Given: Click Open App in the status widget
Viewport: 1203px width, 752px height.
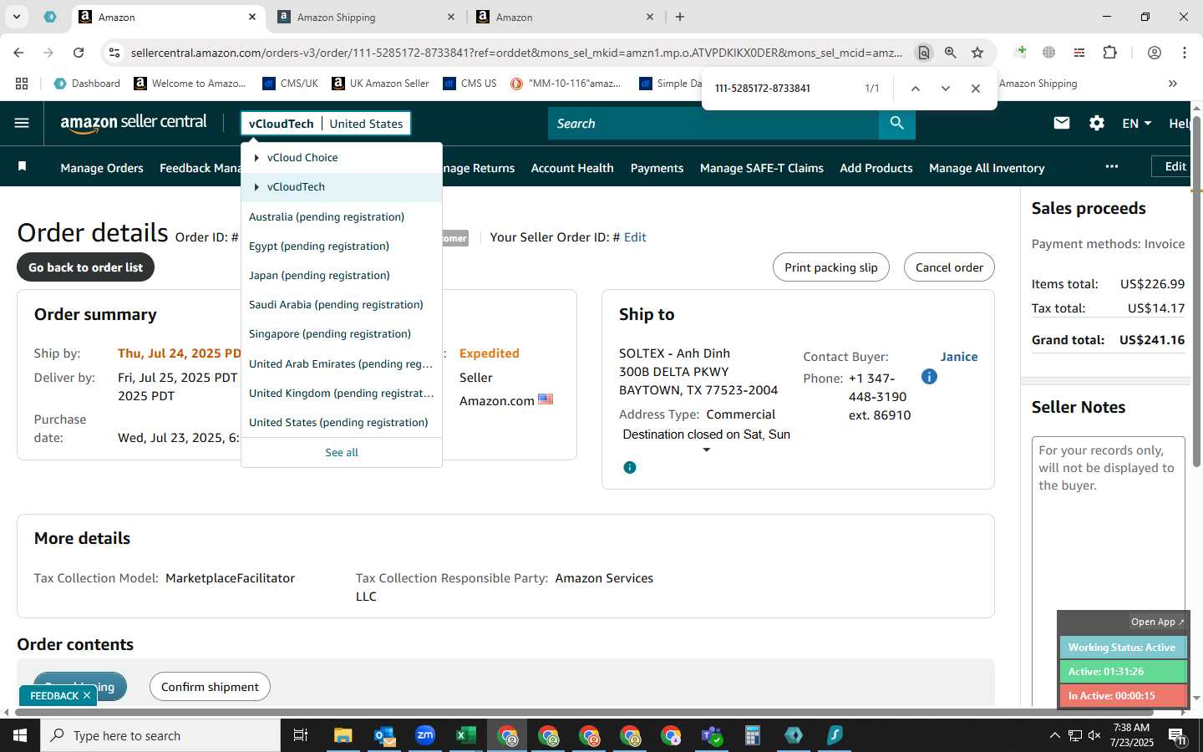Looking at the screenshot, I should point(1157,622).
